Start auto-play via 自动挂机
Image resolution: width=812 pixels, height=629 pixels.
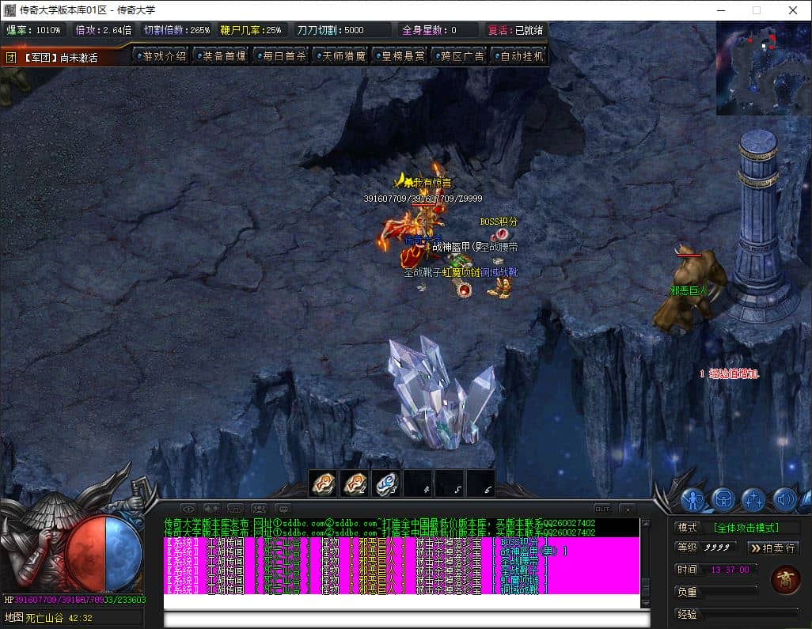[519, 56]
